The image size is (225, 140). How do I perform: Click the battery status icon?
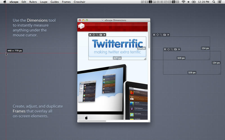pos(194,2)
